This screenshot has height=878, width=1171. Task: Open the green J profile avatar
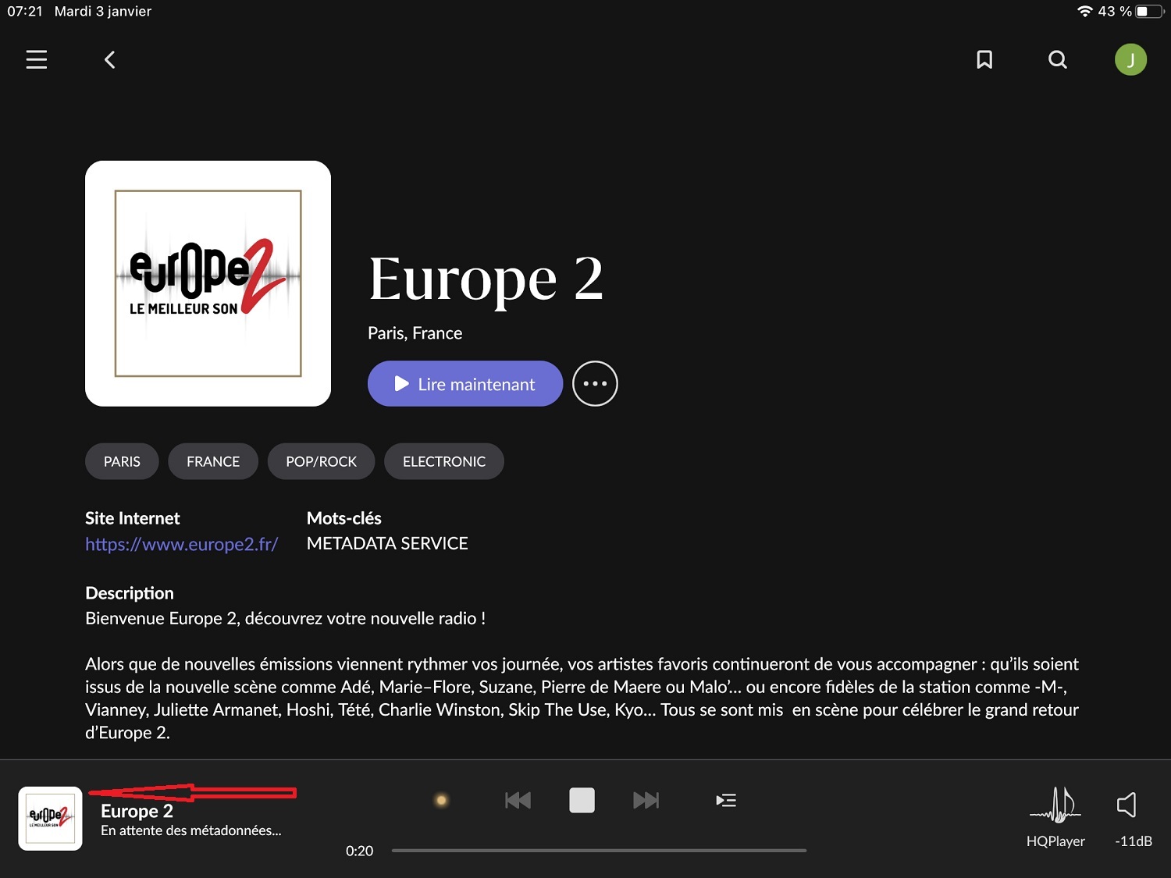[x=1130, y=59]
